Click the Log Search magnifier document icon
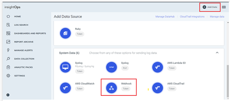 (8, 25)
